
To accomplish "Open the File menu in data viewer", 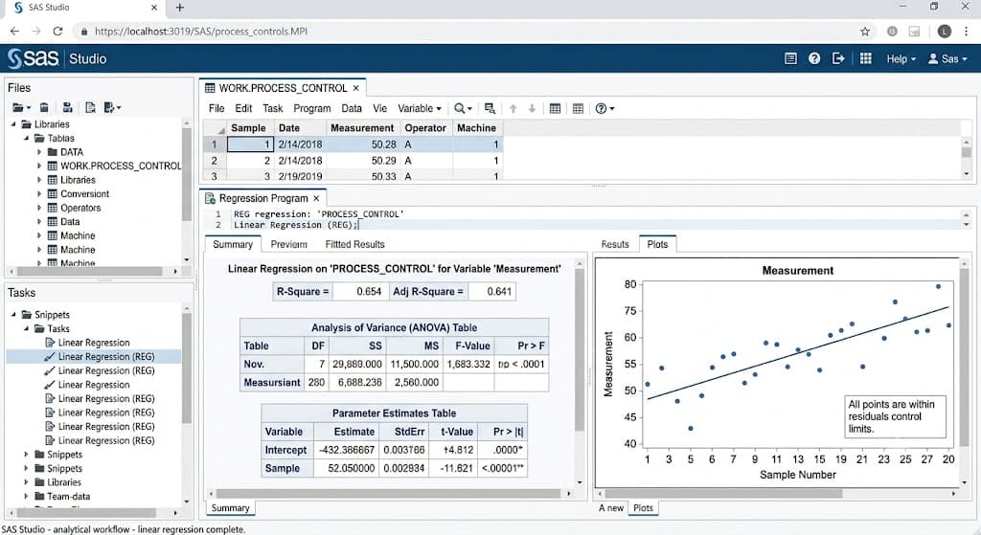I will (217, 108).
